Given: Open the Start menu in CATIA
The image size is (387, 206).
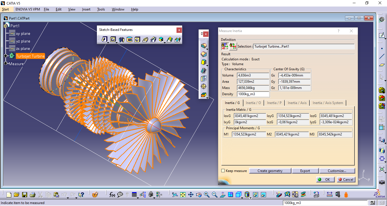Looking at the screenshot, I should (5, 9).
